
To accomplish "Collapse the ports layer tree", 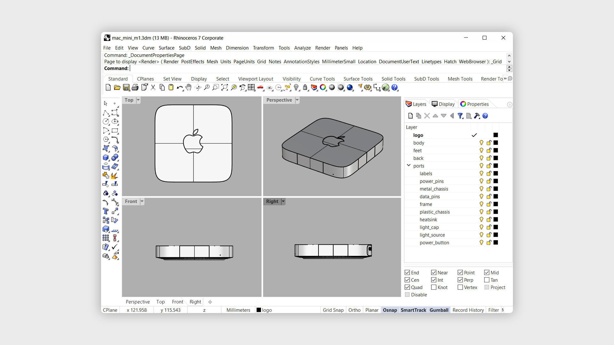I will pyautogui.click(x=409, y=165).
